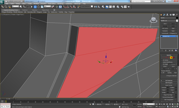179x108 pixels.
Task: Open the All selection filter dropdown
Action: click(x=15, y=6)
